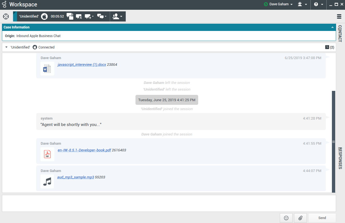This screenshot has height=223, width=345.
Task: Open the en-IW-8.5.1-Developer-book.pdf link
Action: point(84,150)
